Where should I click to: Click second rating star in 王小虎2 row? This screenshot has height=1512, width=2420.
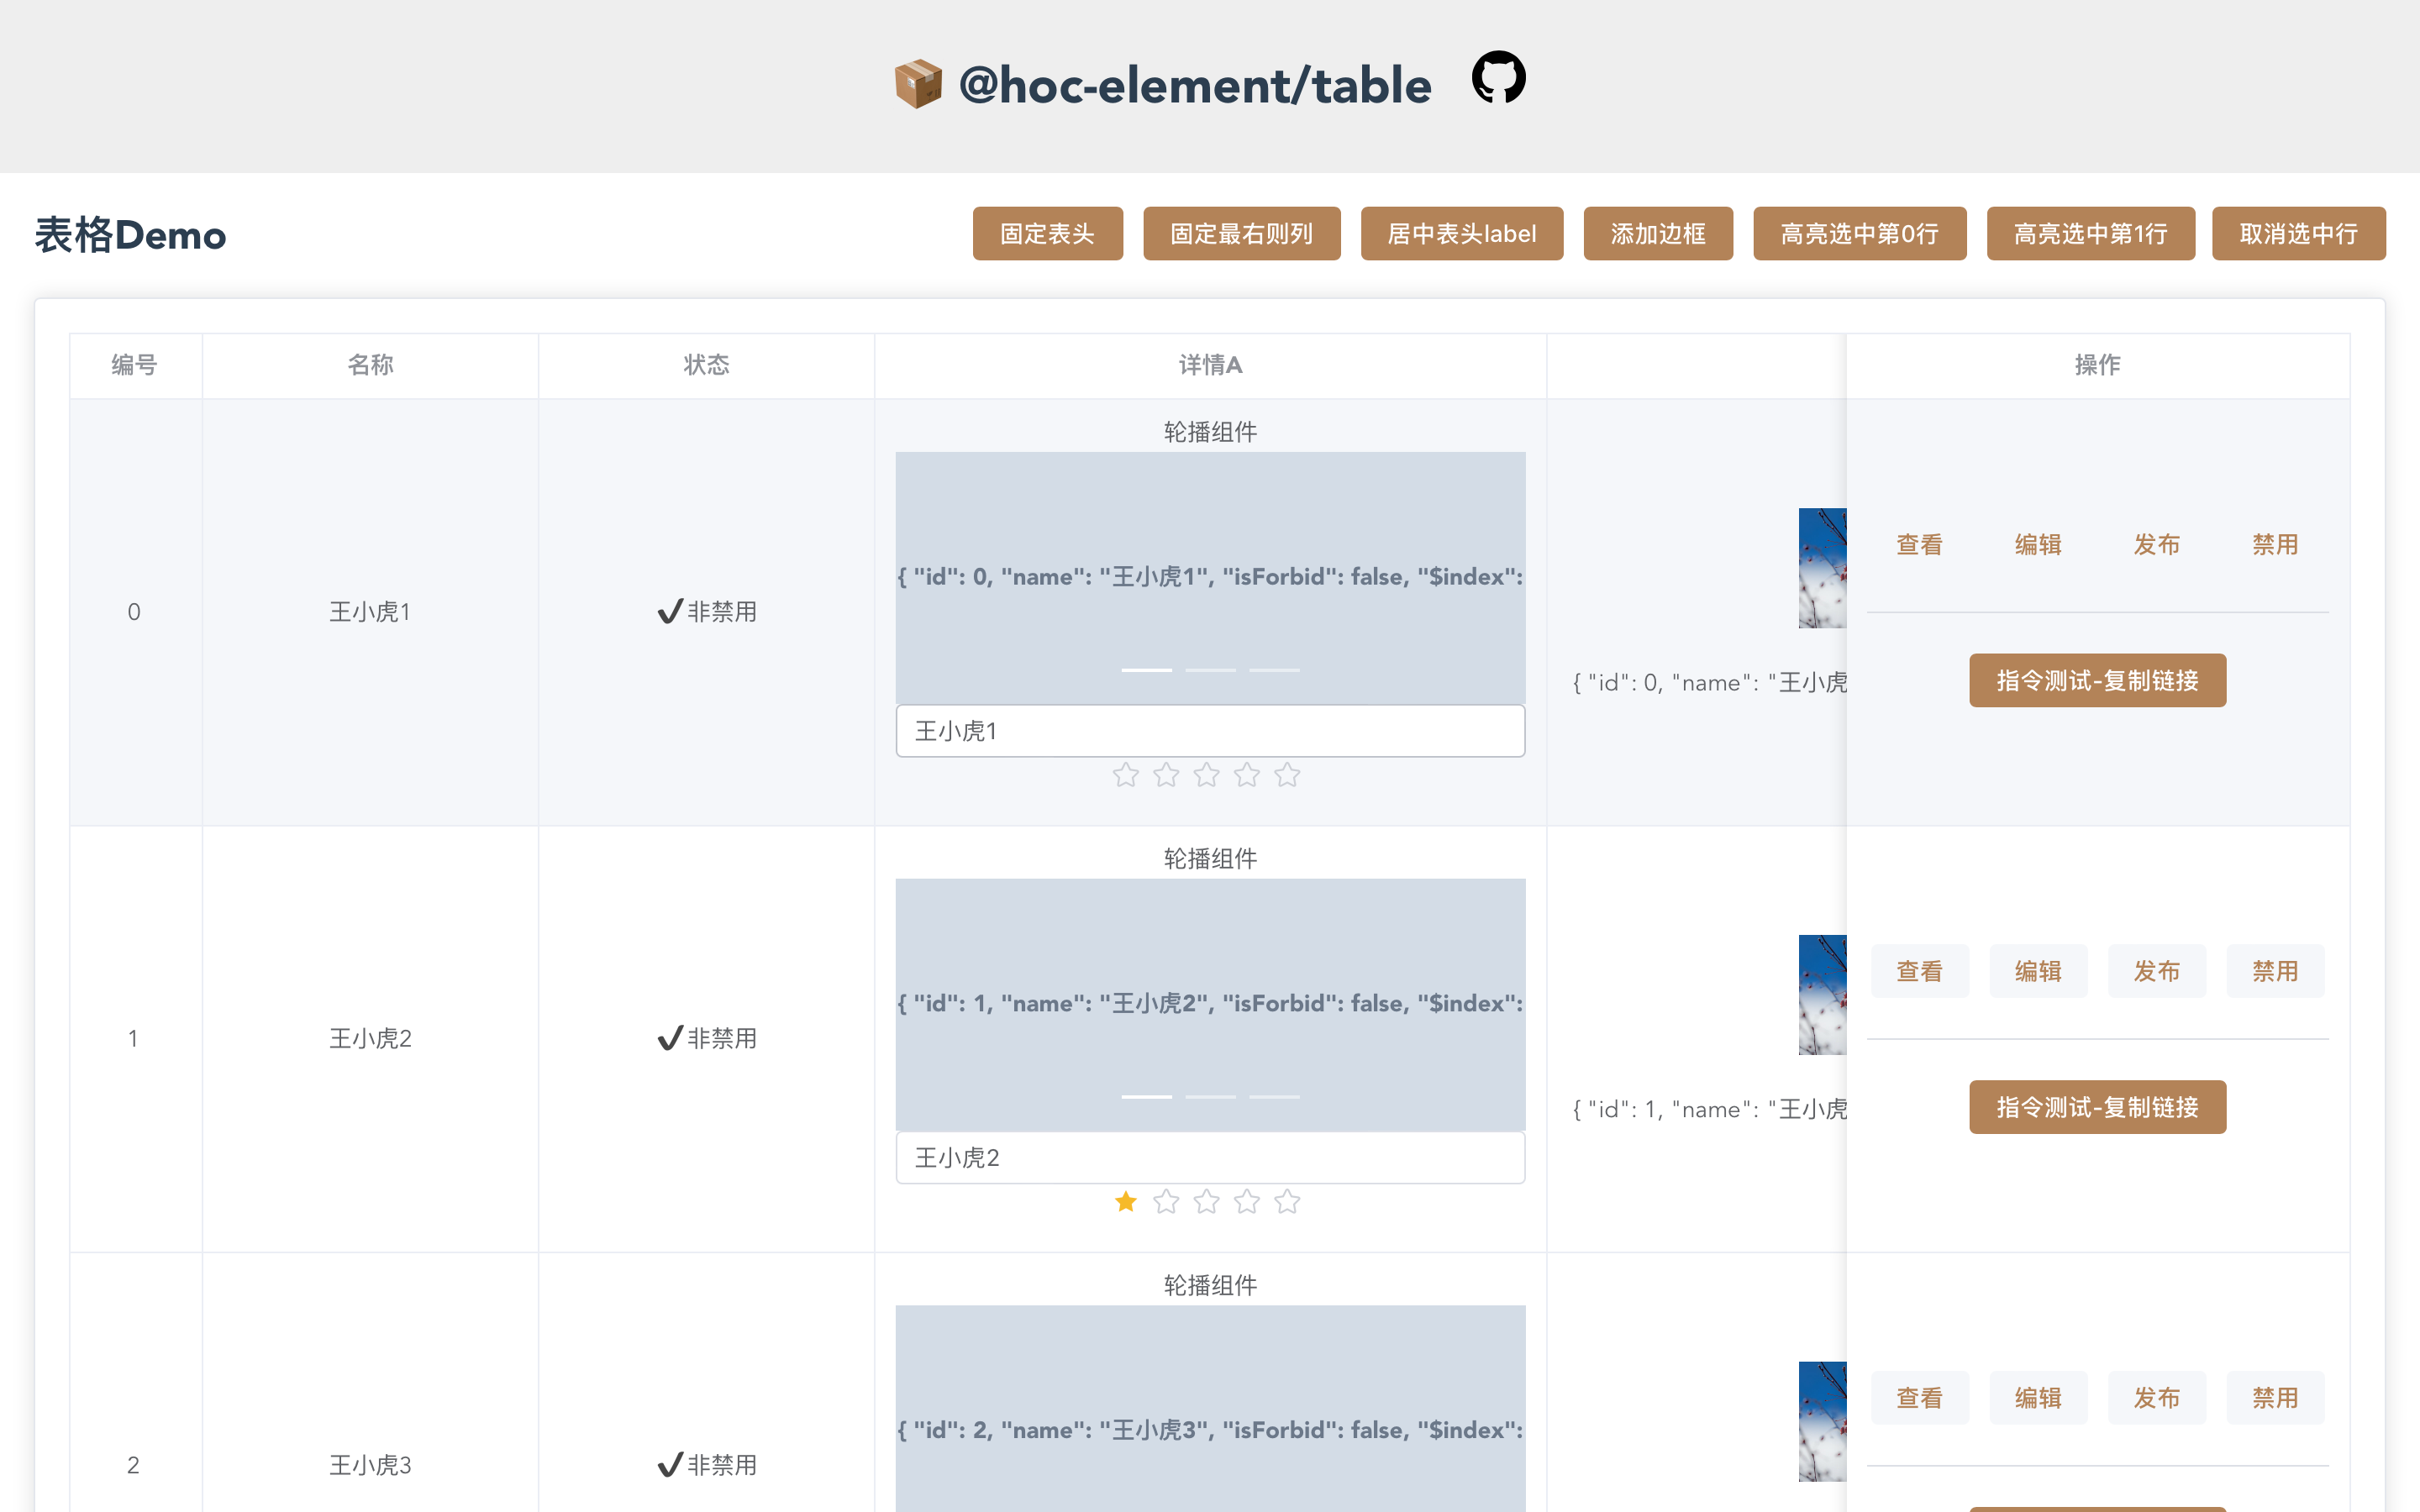[1166, 1201]
